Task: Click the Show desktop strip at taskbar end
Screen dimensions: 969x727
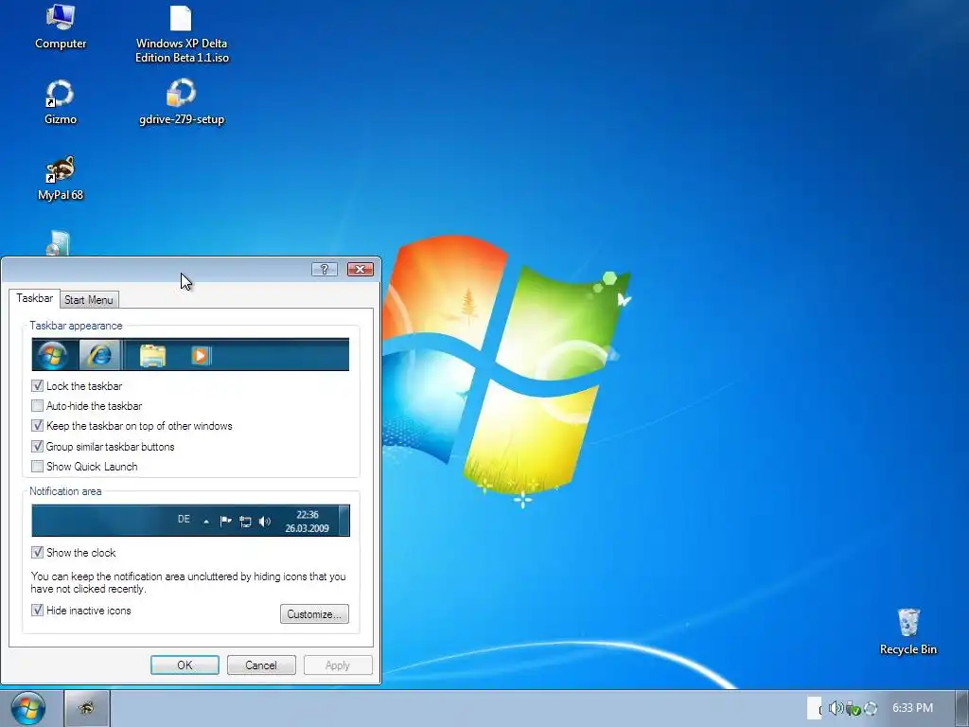Action: coord(962,708)
